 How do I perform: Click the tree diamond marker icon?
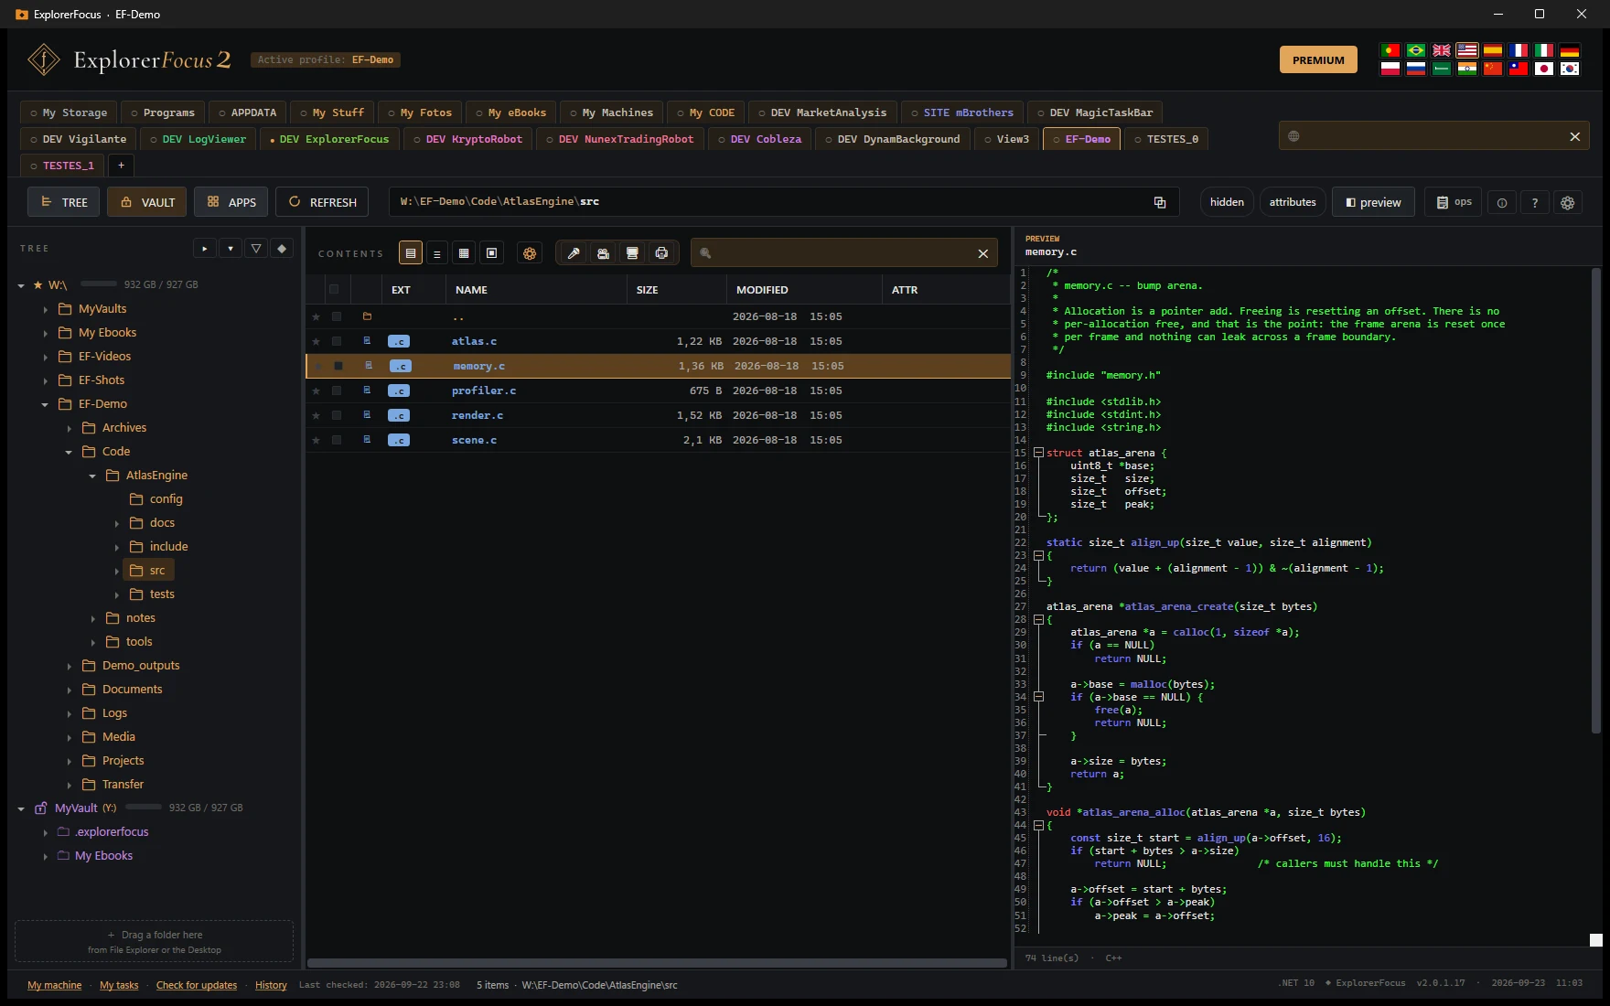pyautogui.click(x=282, y=248)
